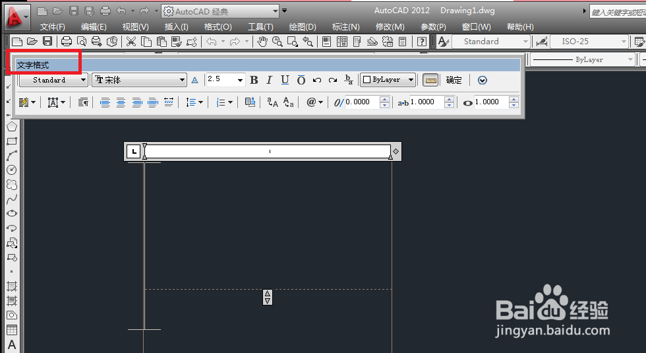646x353 pixels.
Task: Click the text box height adjust handle
Action: click(x=268, y=298)
